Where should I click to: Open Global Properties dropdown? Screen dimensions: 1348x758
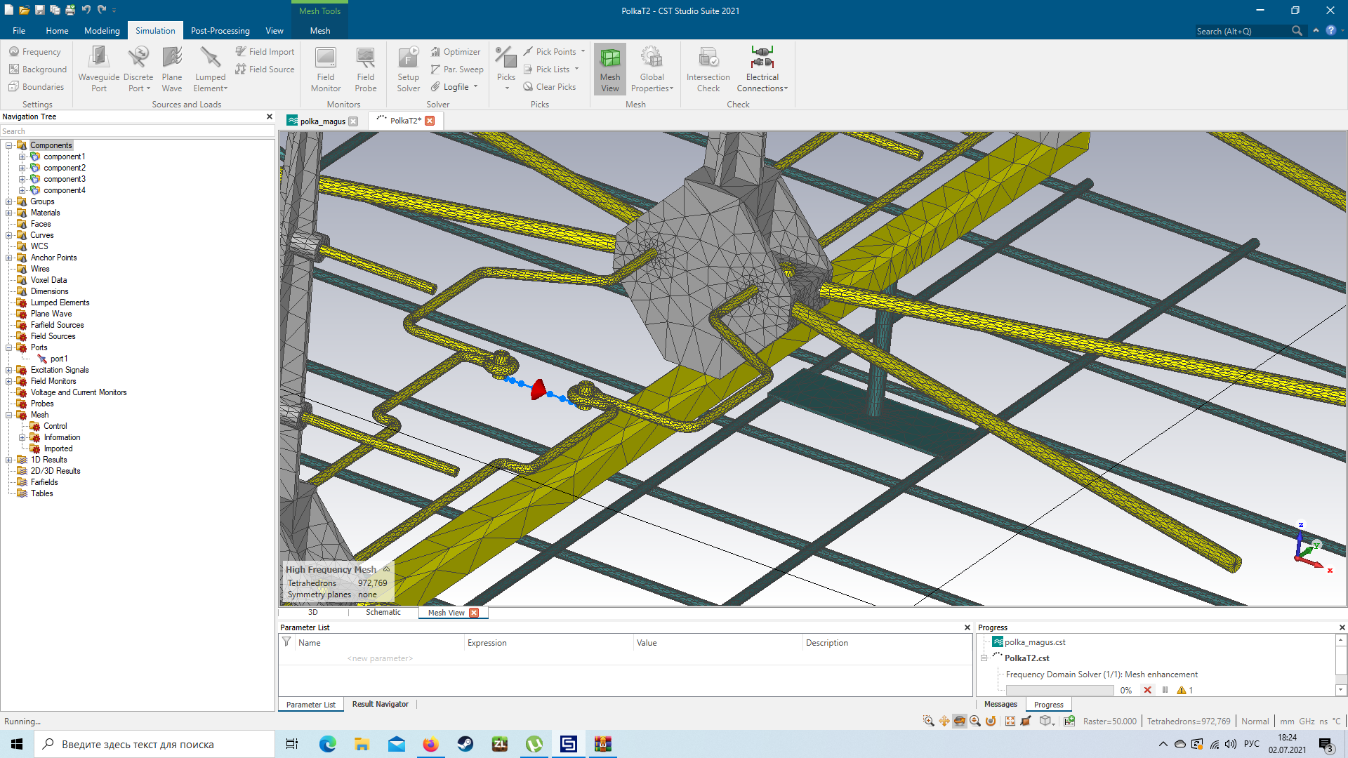click(x=671, y=88)
